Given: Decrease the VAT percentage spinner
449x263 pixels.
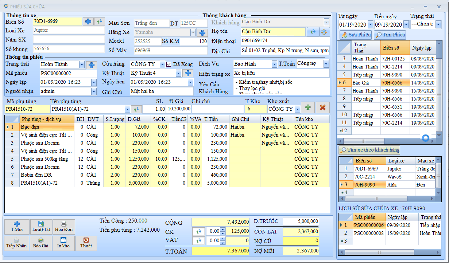Looking at the screenshot, I should (223, 242).
